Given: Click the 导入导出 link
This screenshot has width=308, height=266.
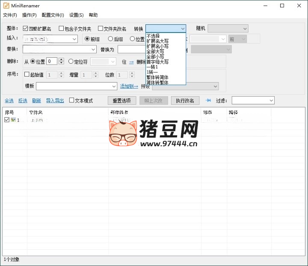Looking at the screenshot, I should pos(55,100).
